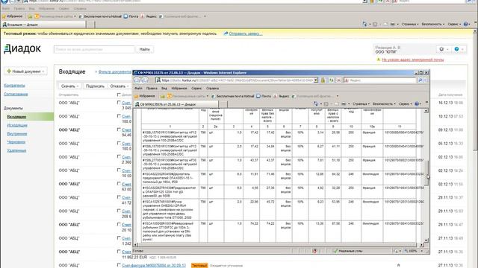Open Яндекс favorite in front window
Image resolution: width=478 pixels, height=268 pixels.
coord(281,96)
